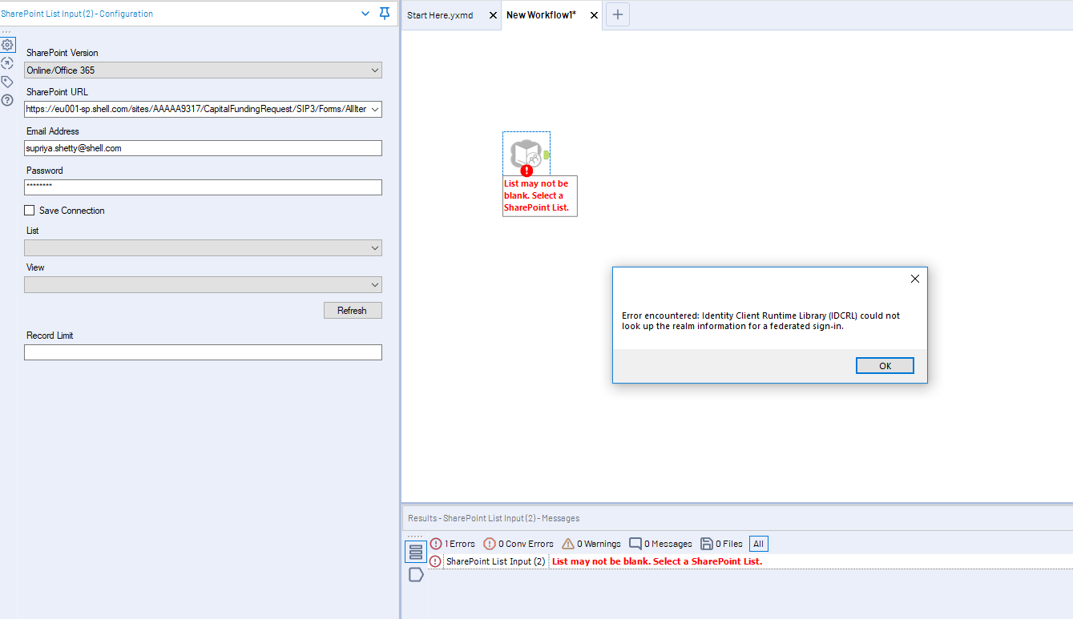
Task: Select the navigation arrow icon below the gear
Action: 8,62
